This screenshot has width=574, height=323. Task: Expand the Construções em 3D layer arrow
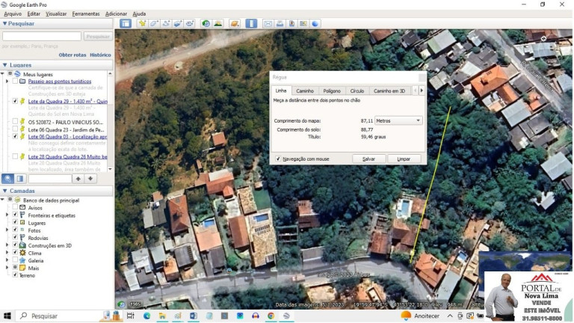pos(7,245)
